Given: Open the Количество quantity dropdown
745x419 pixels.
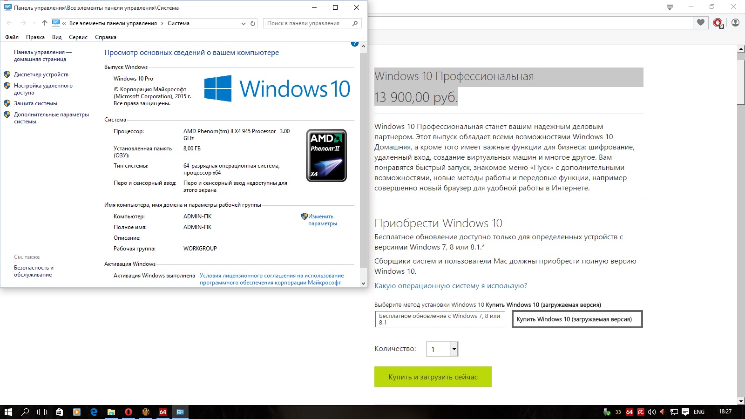Looking at the screenshot, I should pyautogui.click(x=454, y=349).
